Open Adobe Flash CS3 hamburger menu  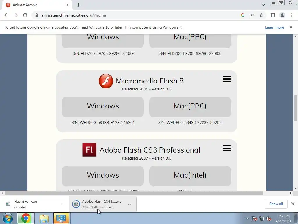pyautogui.click(x=227, y=148)
